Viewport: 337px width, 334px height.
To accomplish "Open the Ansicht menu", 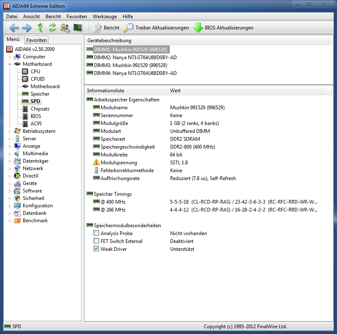I will coord(31,17).
